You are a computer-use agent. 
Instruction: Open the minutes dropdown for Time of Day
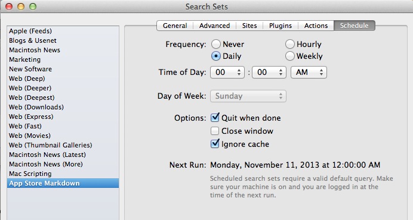269,72
